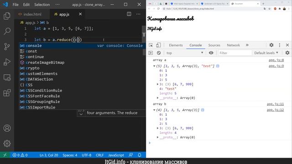
Task: Collapse the array a object in console
Action: [x=154, y=66]
